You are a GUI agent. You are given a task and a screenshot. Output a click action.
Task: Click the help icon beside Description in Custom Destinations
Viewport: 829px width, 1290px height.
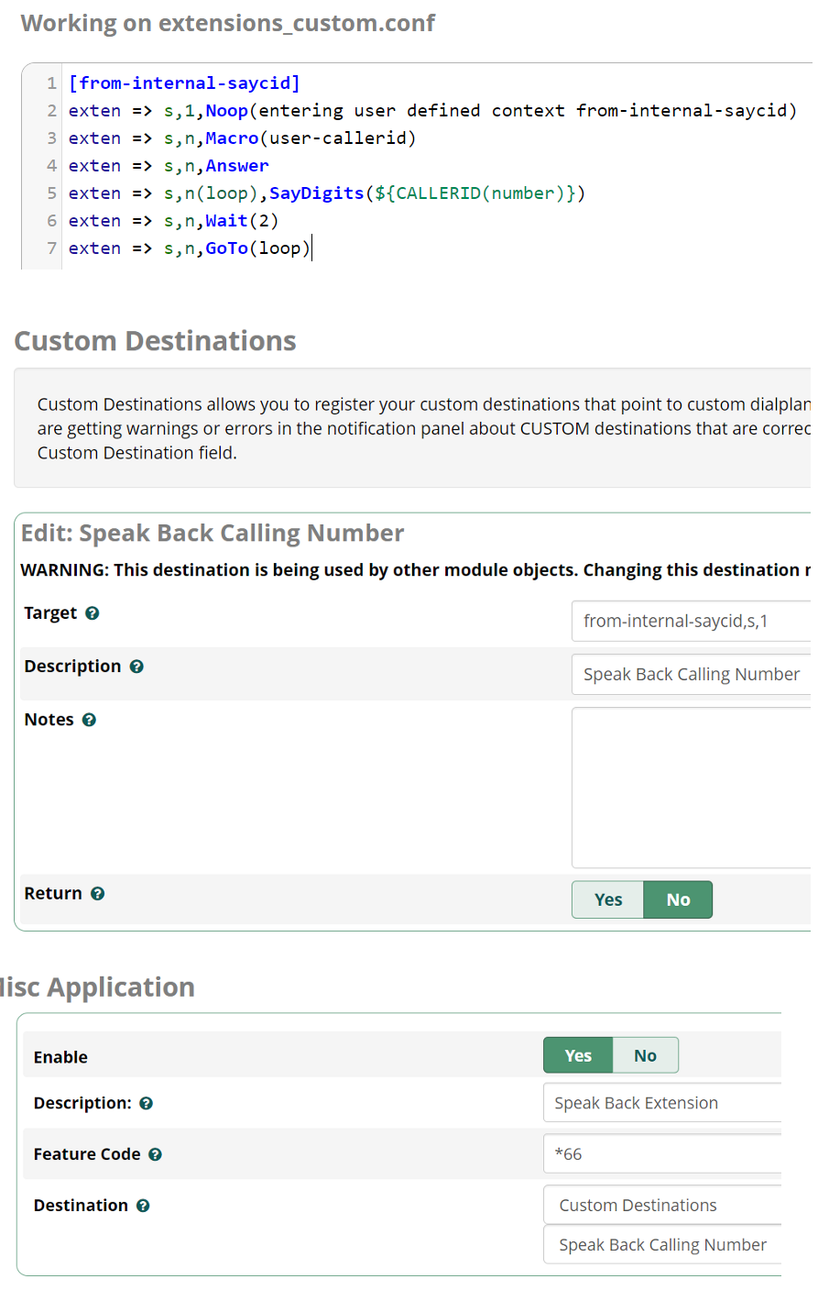click(x=136, y=667)
